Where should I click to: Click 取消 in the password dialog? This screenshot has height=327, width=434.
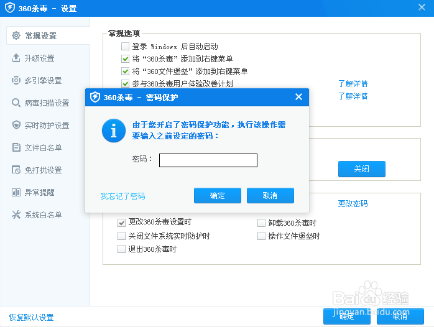tap(270, 196)
